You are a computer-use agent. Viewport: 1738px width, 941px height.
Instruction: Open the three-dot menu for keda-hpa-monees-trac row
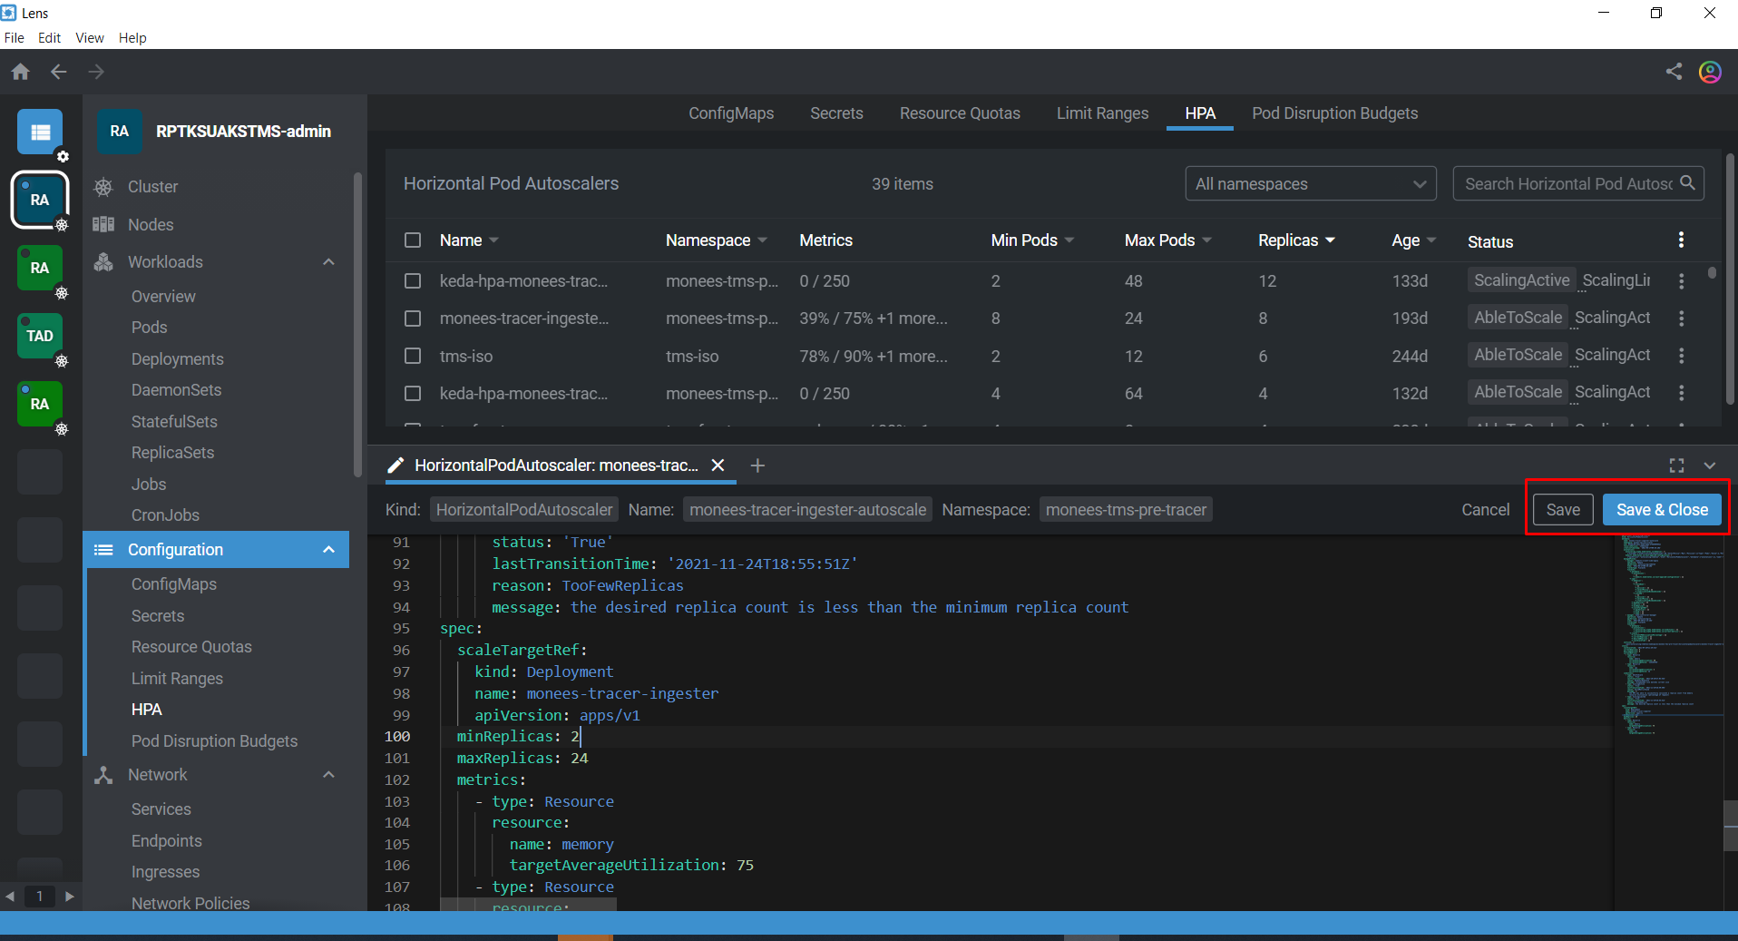point(1681,281)
